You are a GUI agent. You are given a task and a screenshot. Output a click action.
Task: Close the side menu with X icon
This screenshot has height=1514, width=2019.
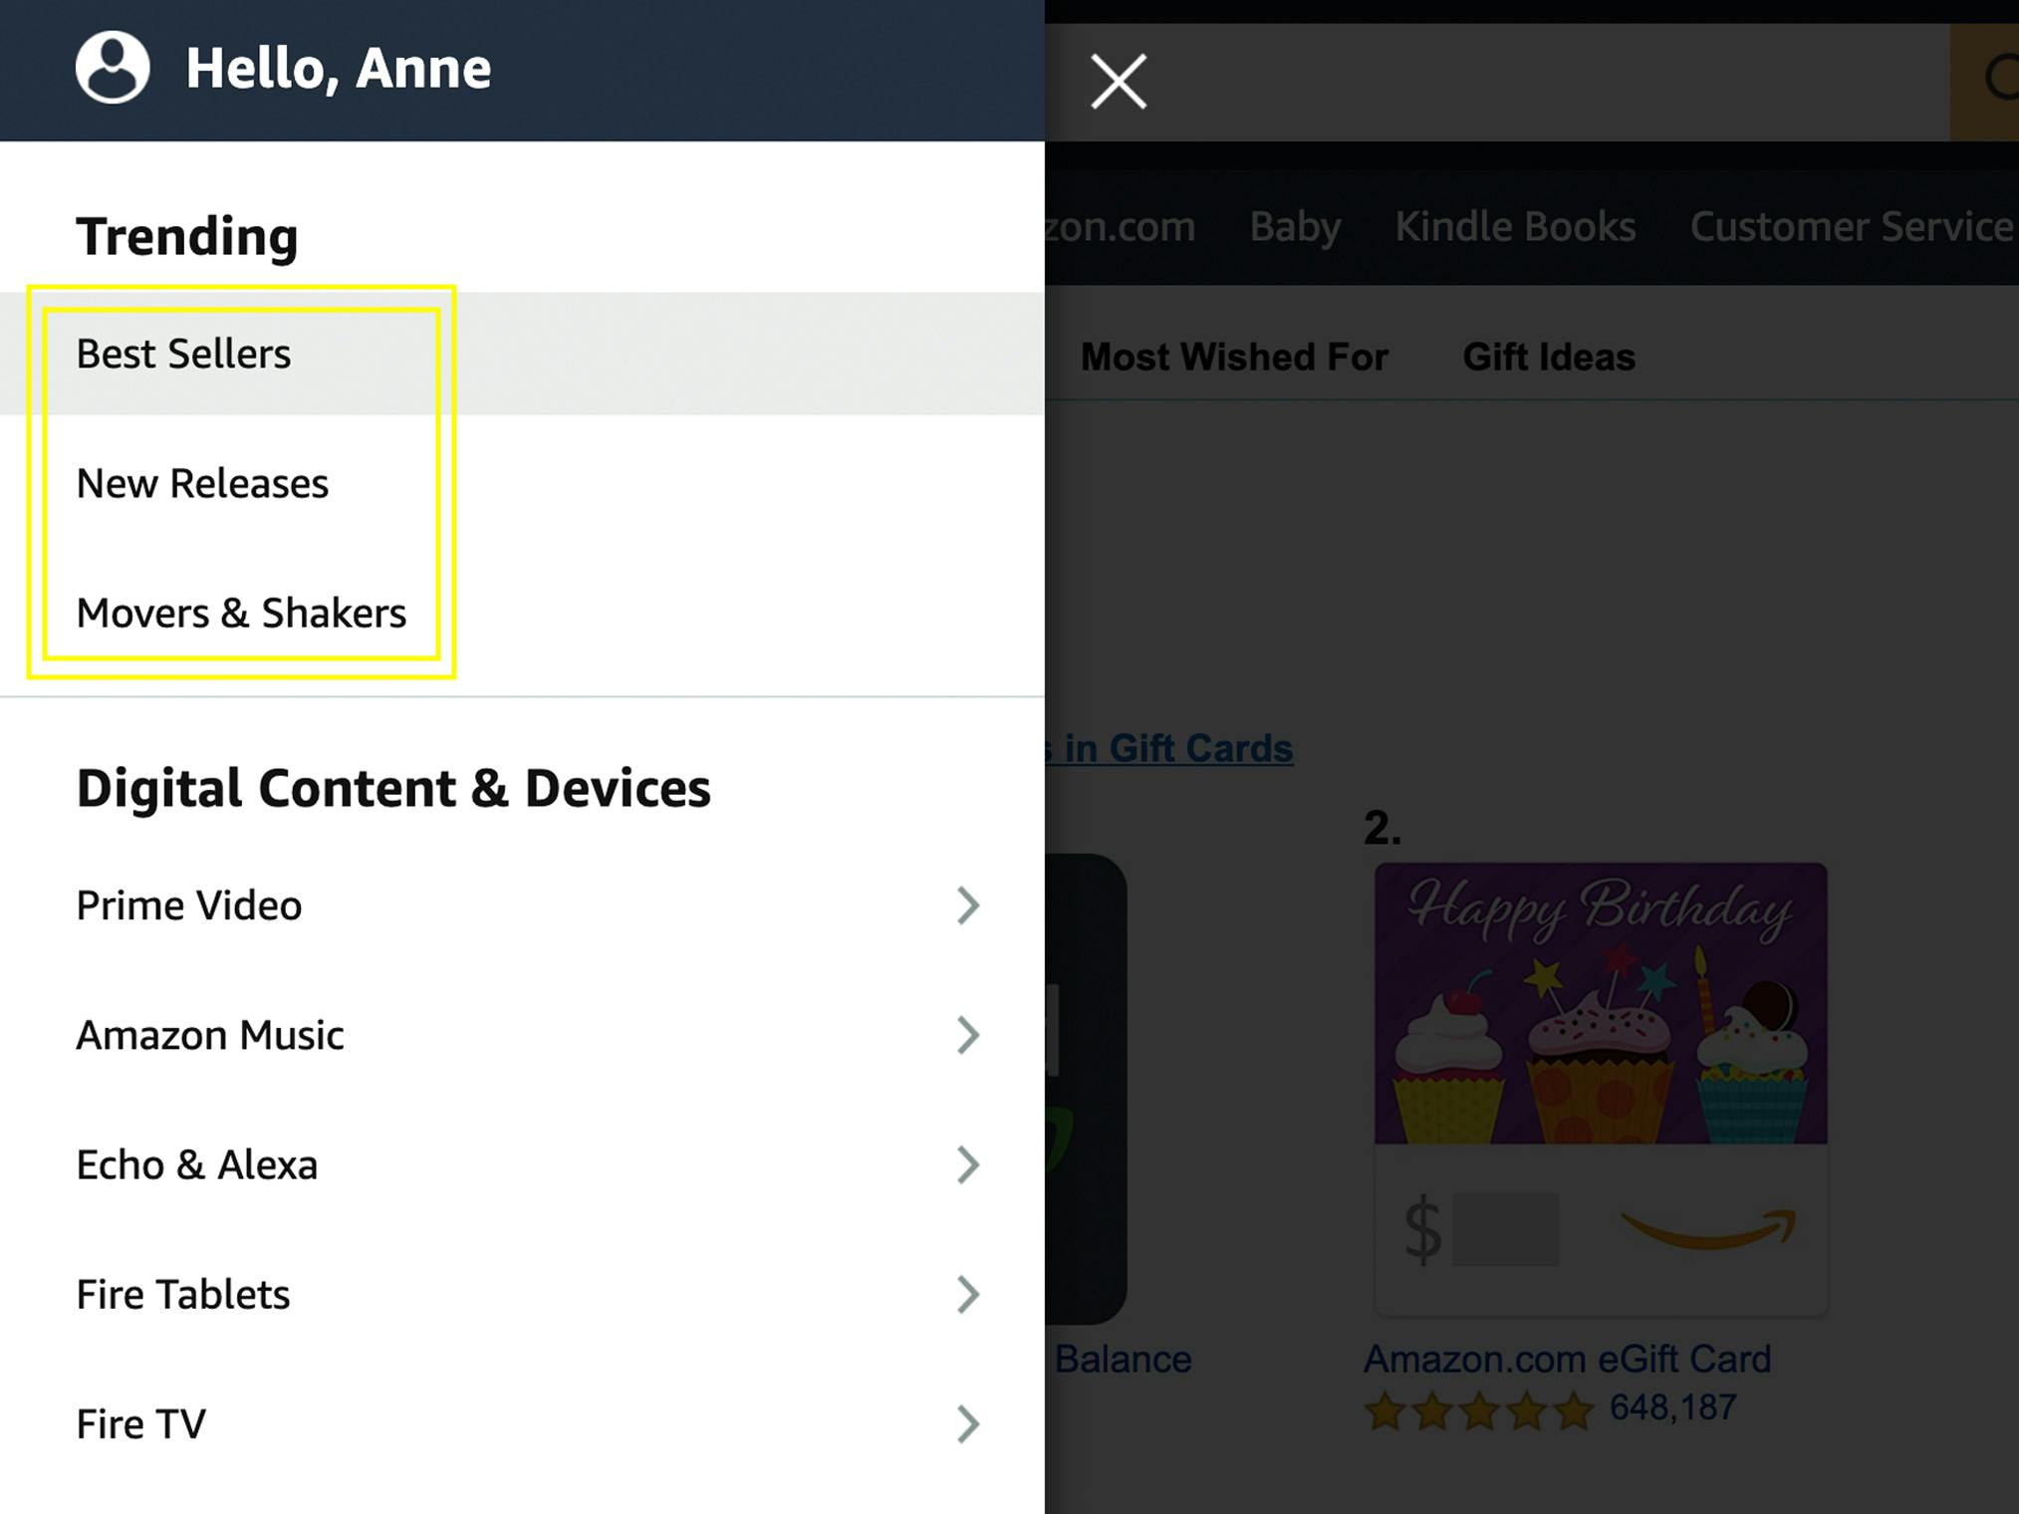click(x=1119, y=82)
